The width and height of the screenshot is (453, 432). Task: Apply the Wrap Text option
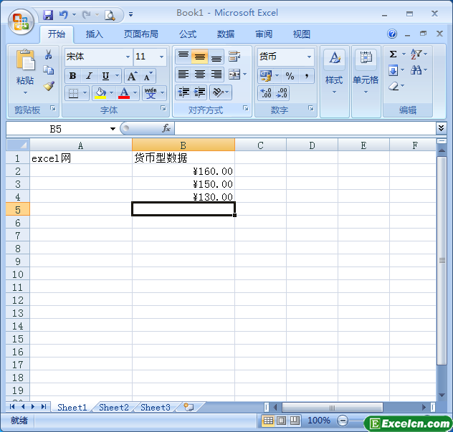[234, 57]
